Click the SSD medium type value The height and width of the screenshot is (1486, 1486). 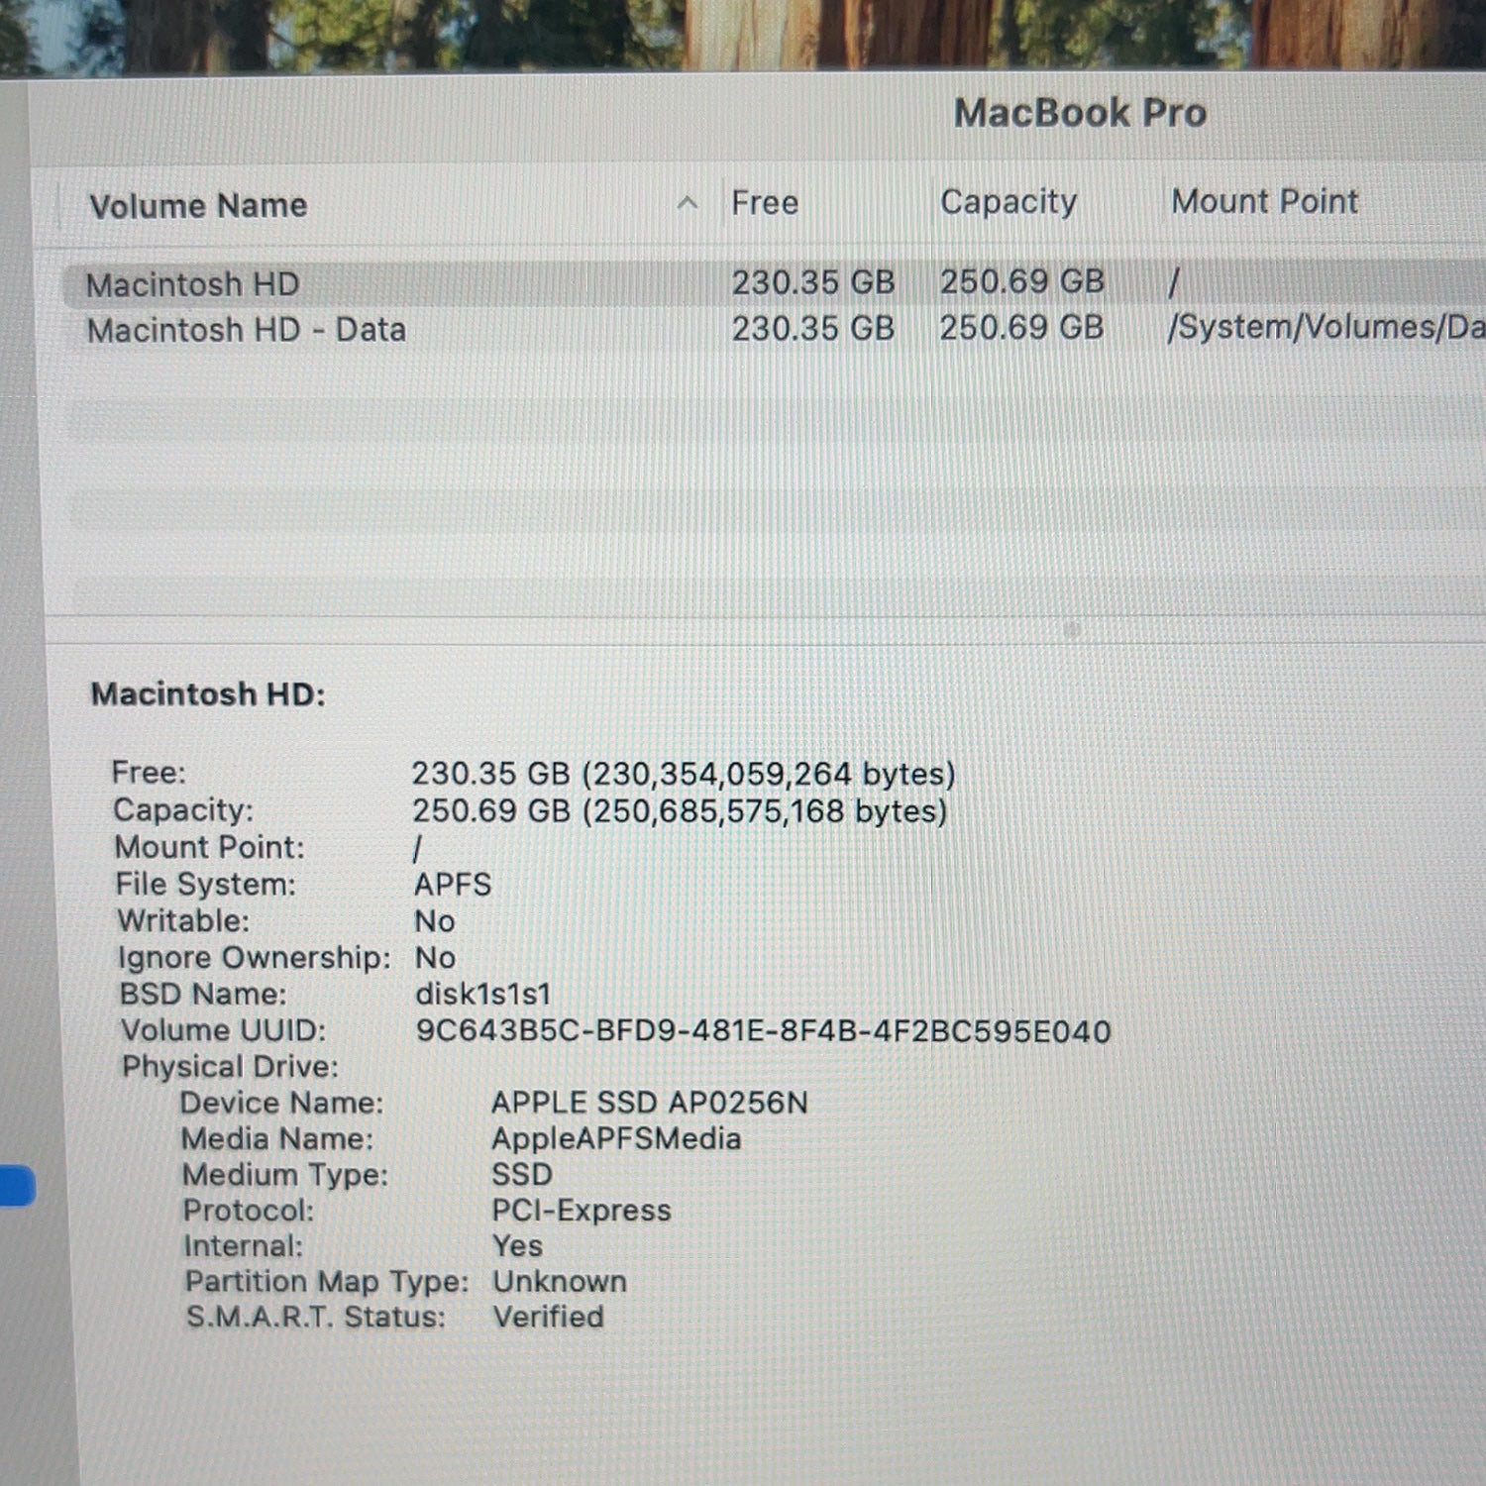pyautogui.click(x=522, y=1174)
